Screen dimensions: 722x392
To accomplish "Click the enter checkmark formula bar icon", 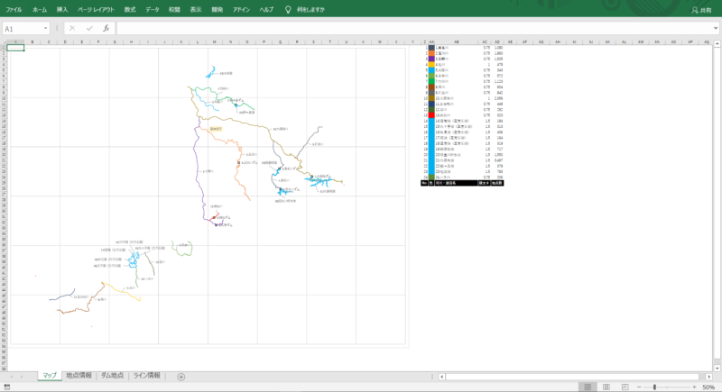I will (88, 29).
